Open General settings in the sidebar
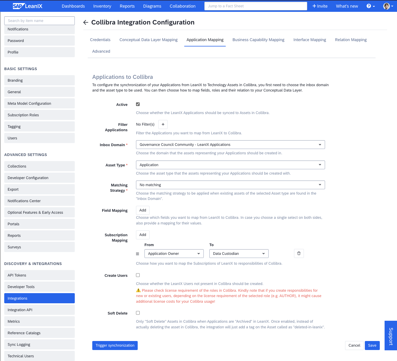397x361 pixels. tap(40, 92)
